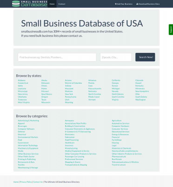
Task: Open Restaurants & Bars category
Action: pyautogui.click(x=26, y=162)
